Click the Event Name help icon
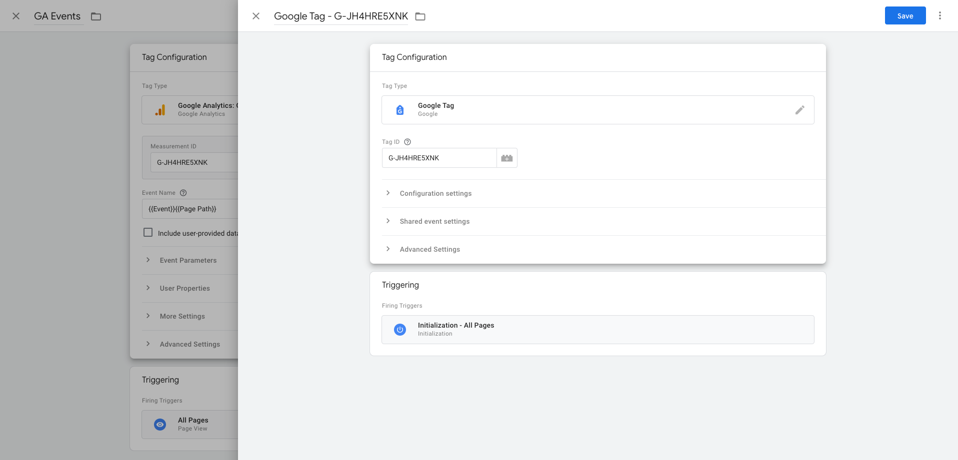958x460 pixels. point(183,193)
